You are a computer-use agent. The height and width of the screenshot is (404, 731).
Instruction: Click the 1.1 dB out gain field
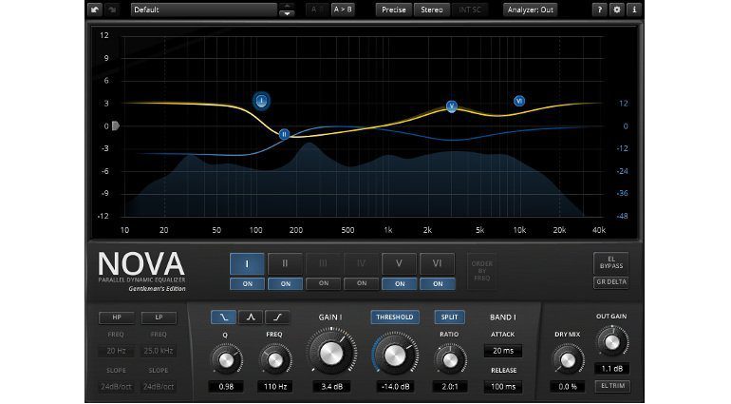611,369
